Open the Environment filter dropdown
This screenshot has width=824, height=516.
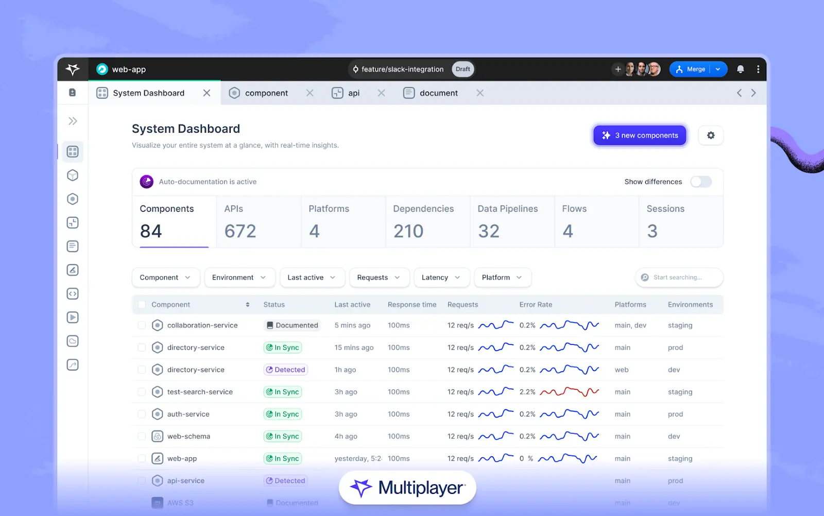coord(239,278)
